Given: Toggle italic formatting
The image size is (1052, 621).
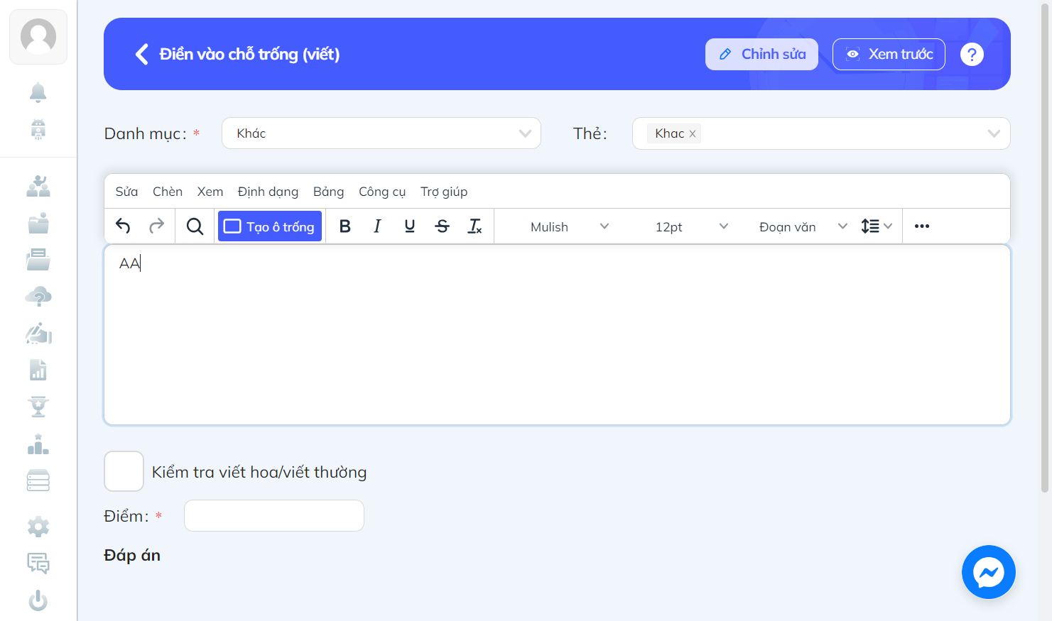Looking at the screenshot, I should point(377,226).
